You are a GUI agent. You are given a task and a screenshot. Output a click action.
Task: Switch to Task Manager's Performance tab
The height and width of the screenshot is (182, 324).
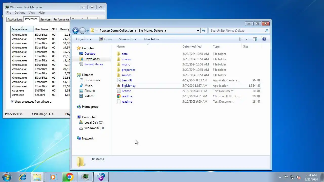61,19
